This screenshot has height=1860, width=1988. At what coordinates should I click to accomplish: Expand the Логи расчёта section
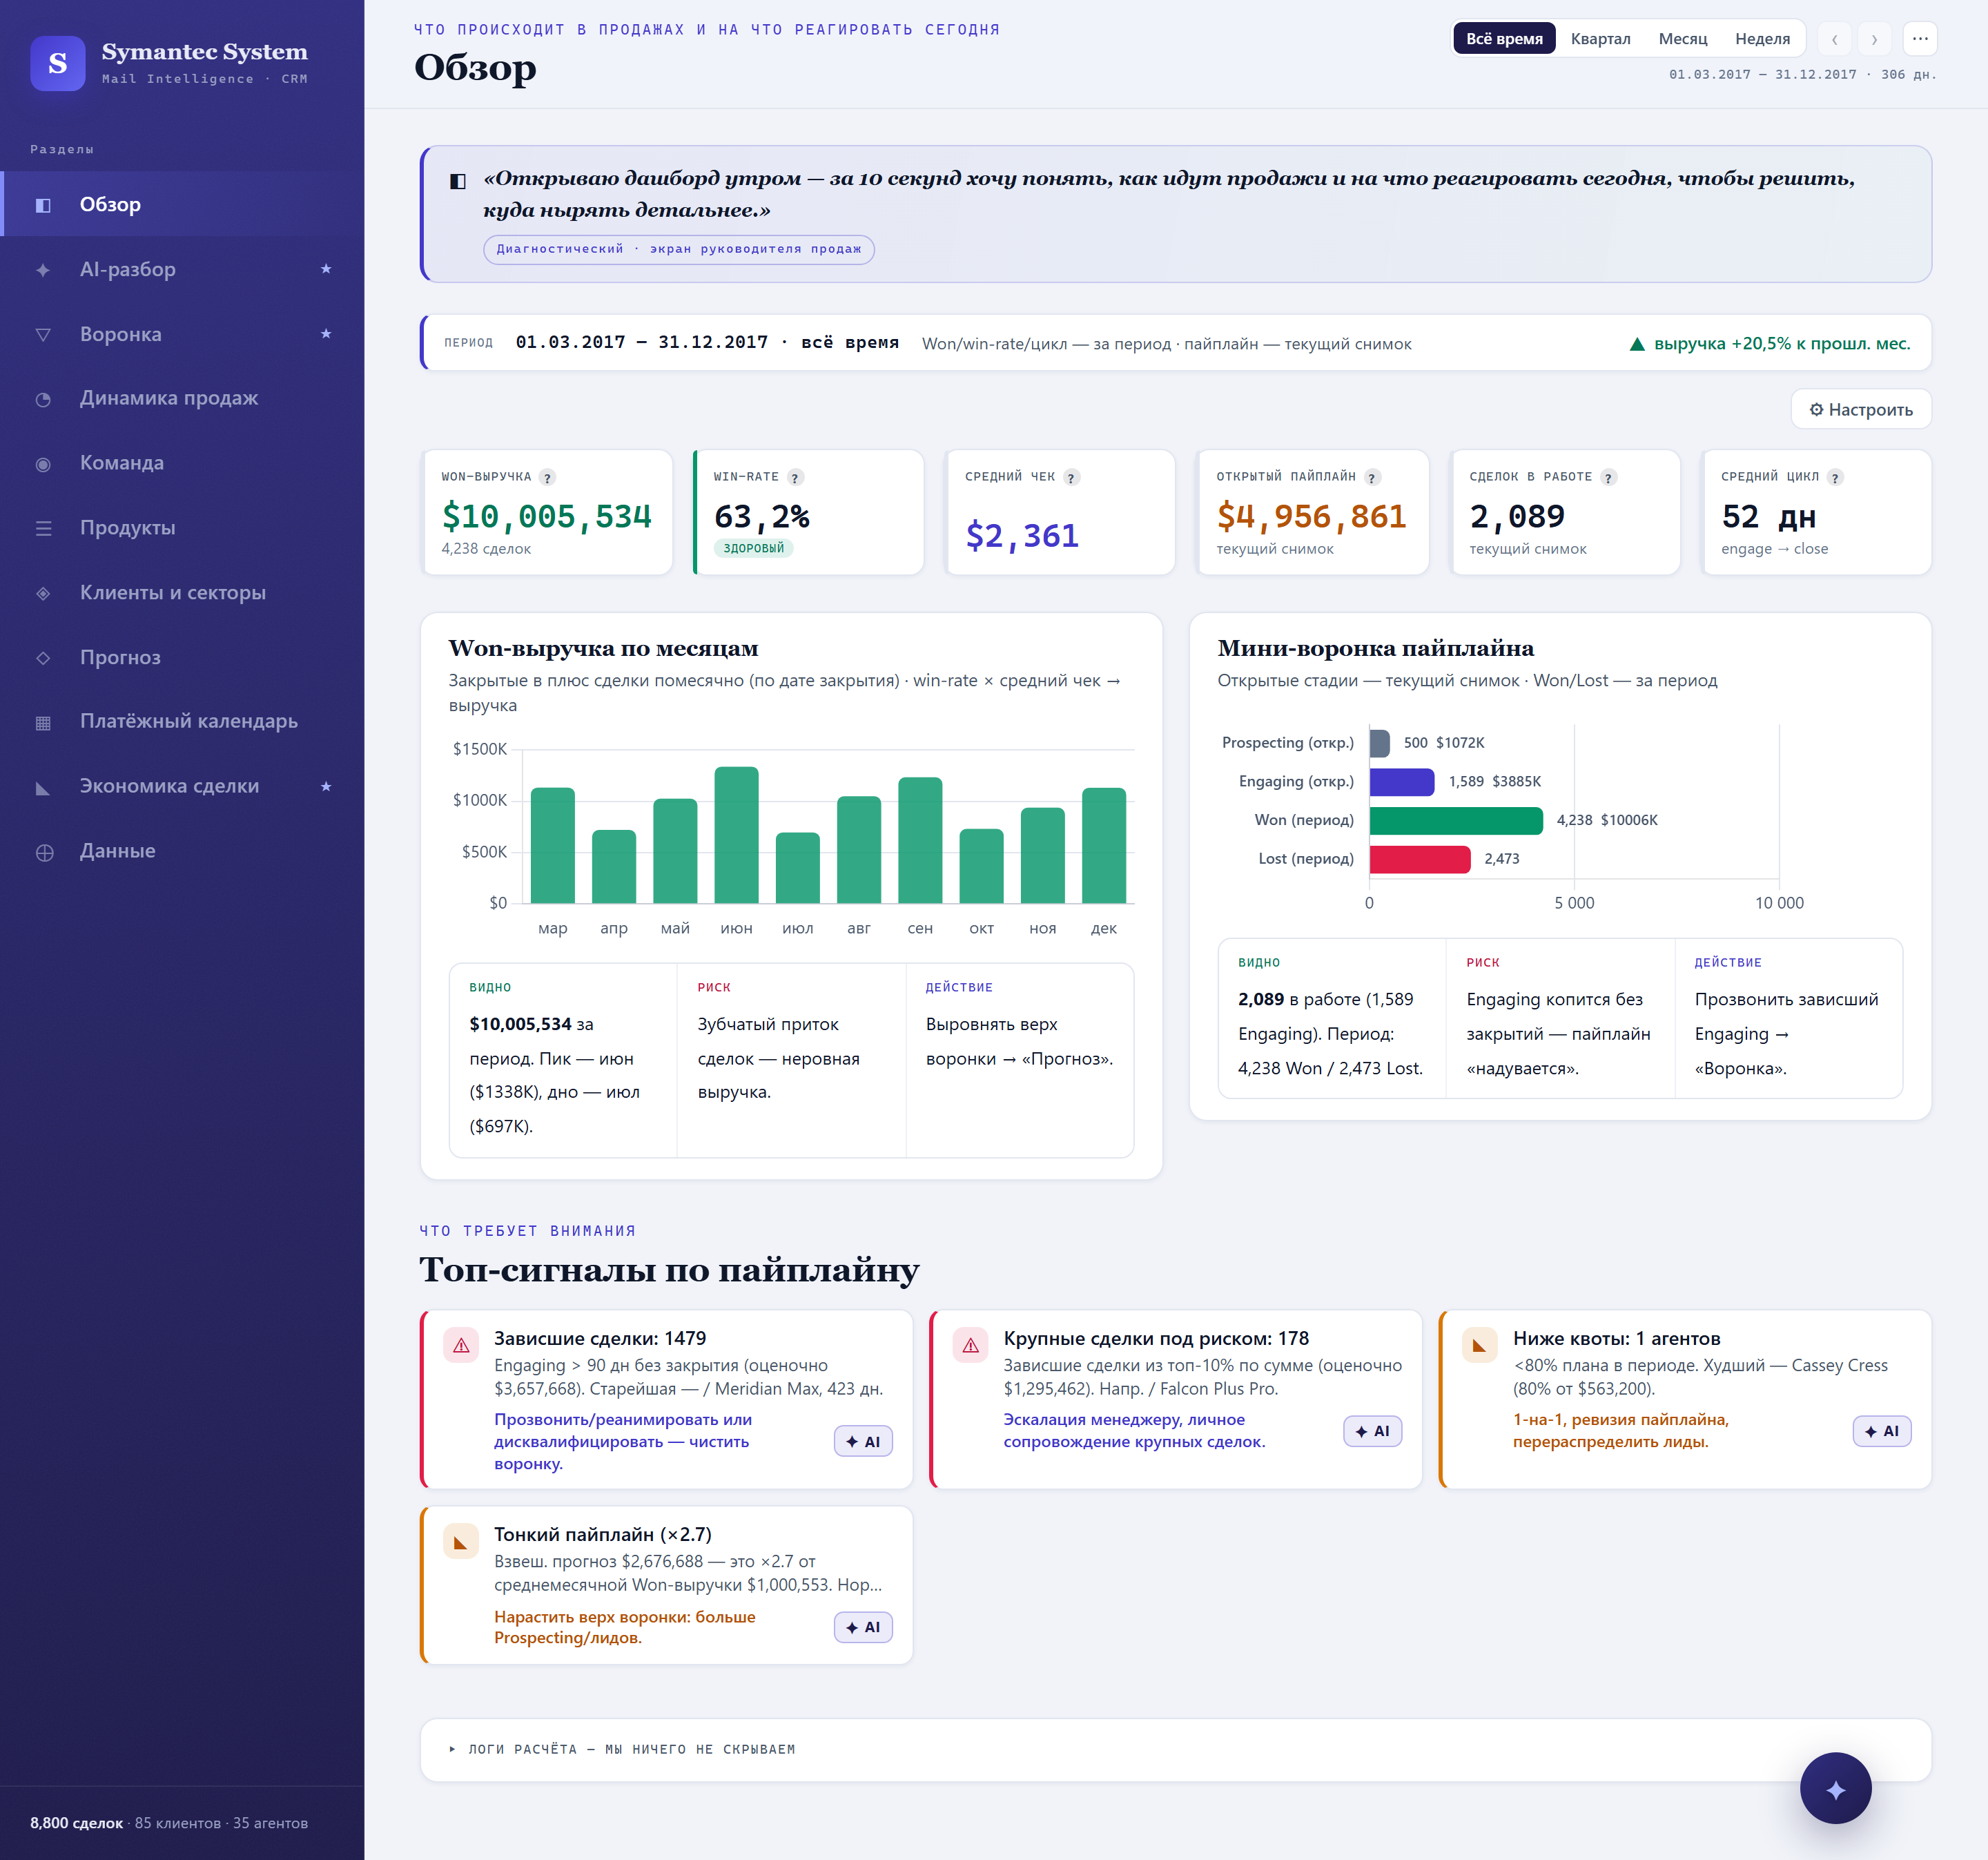pos(622,1749)
